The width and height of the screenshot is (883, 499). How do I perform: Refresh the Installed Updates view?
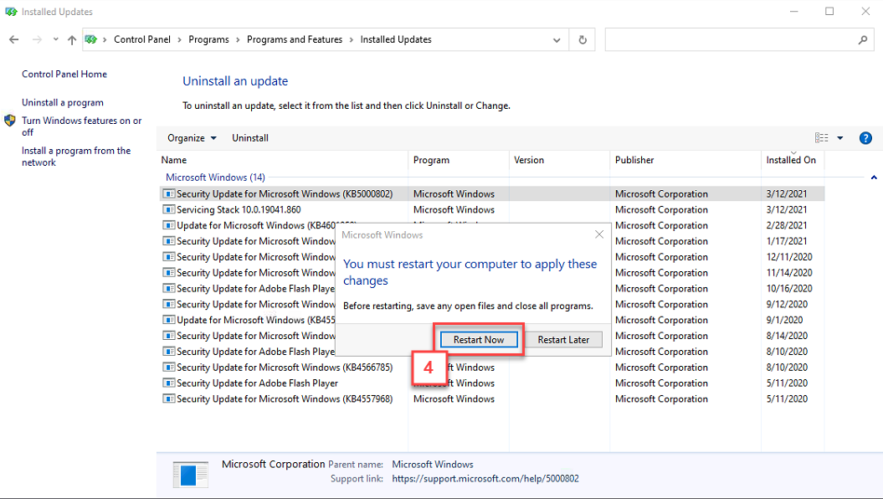(583, 40)
